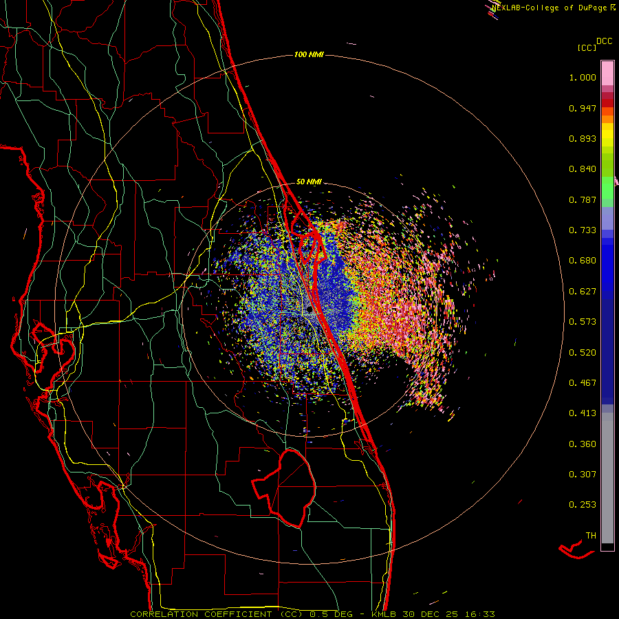Click the 100 NMI range ring label
This screenshot has height=619, width=619.
[x=309, y=54]
